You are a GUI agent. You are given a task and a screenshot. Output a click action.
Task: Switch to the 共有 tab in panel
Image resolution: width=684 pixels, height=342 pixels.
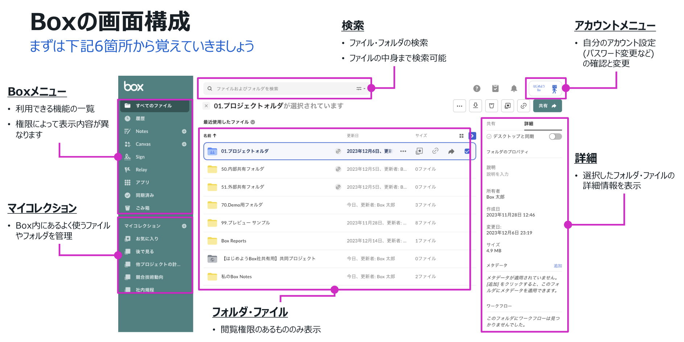[x=491, y=124]
